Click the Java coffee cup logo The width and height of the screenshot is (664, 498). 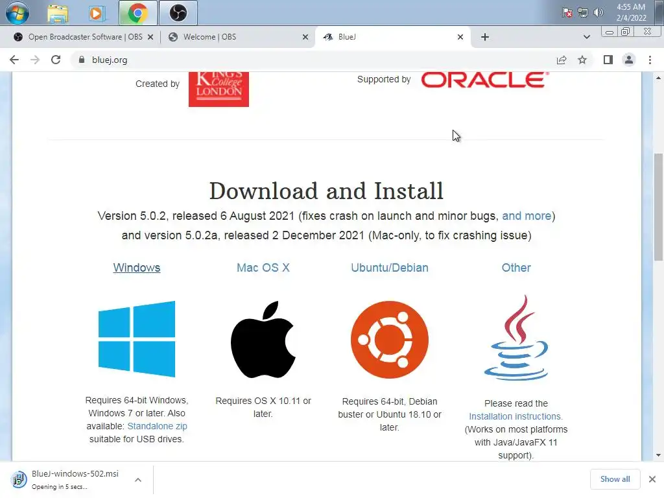(516, 337)
